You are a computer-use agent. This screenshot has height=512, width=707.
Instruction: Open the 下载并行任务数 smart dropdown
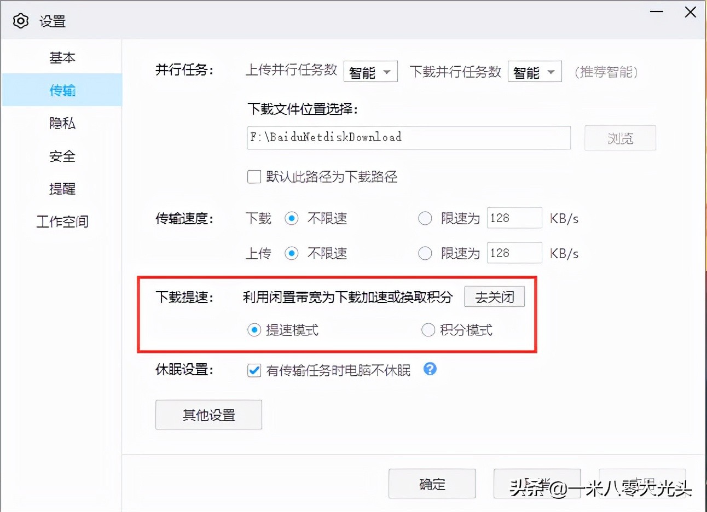pyautogui.click(x=535, y=71)
